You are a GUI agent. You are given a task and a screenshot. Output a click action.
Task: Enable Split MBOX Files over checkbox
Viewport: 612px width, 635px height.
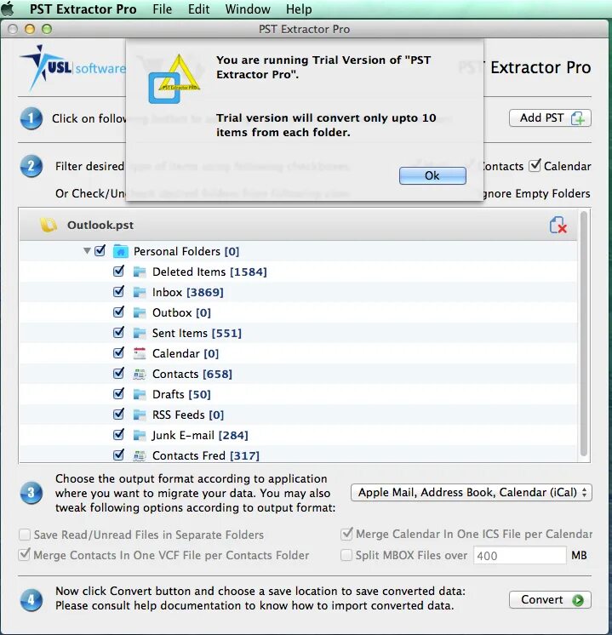pos(346,555)
